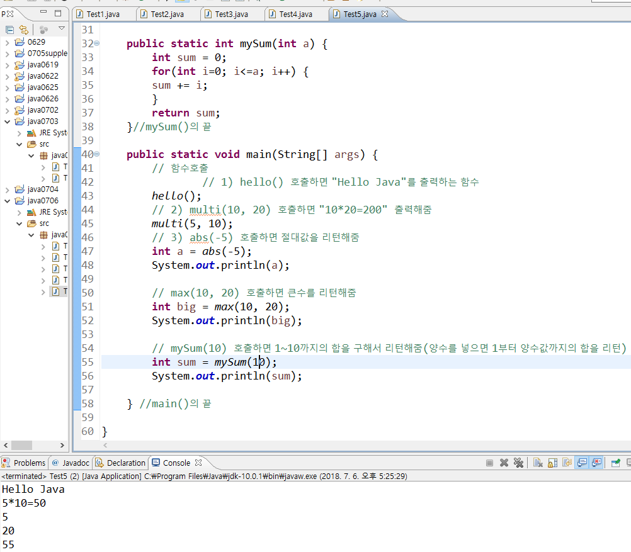Expand the 0629 project arrow

(8, 42)
